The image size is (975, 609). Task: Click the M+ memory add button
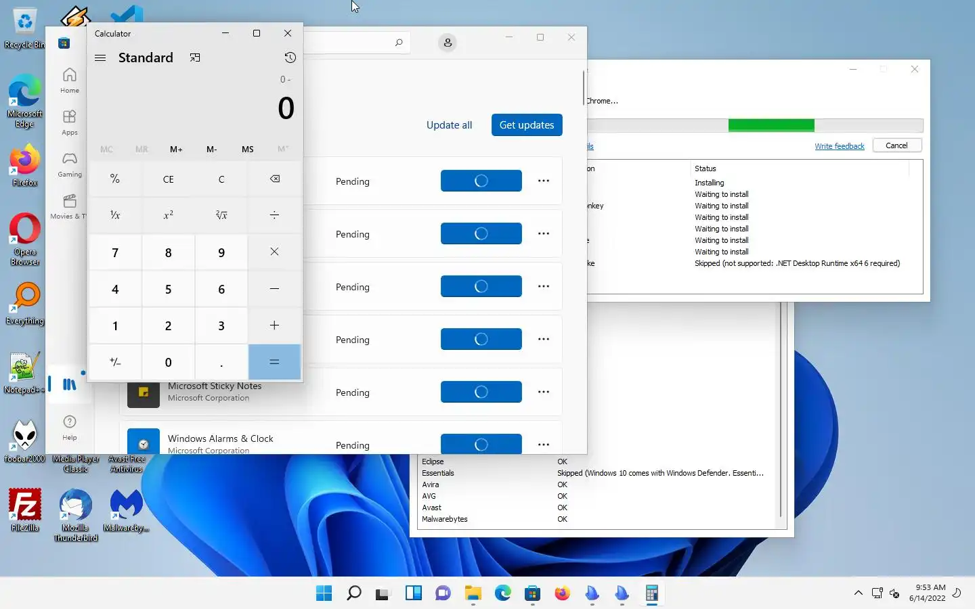point(176,149)
